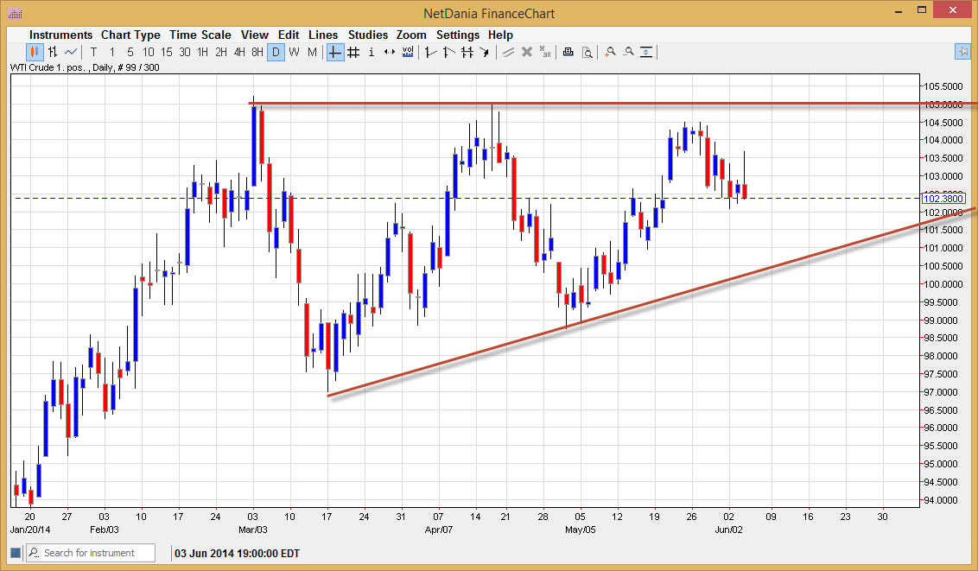This screenshot has width=978, height=571.
Task: Activate the crosshair cursor tool
Action: 334,52
